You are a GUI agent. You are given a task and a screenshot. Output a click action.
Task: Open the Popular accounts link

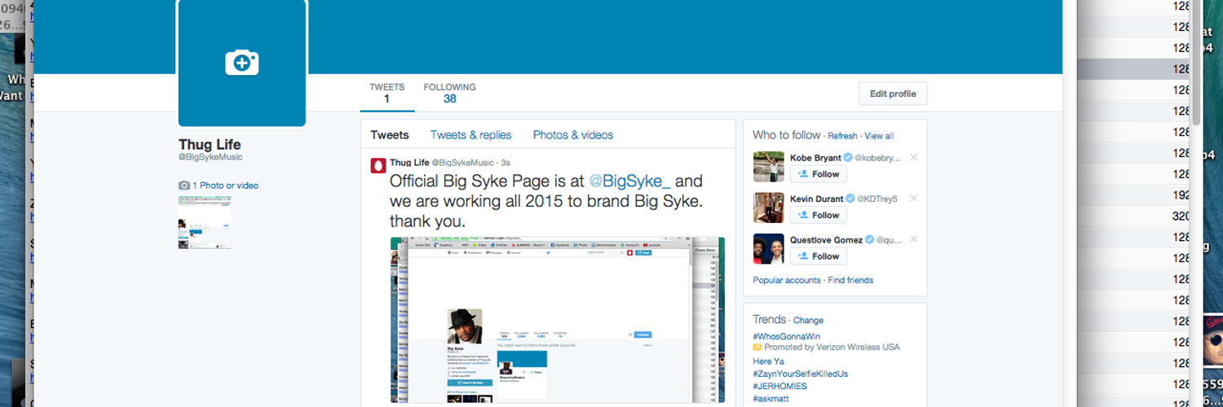tap(787, 280)
